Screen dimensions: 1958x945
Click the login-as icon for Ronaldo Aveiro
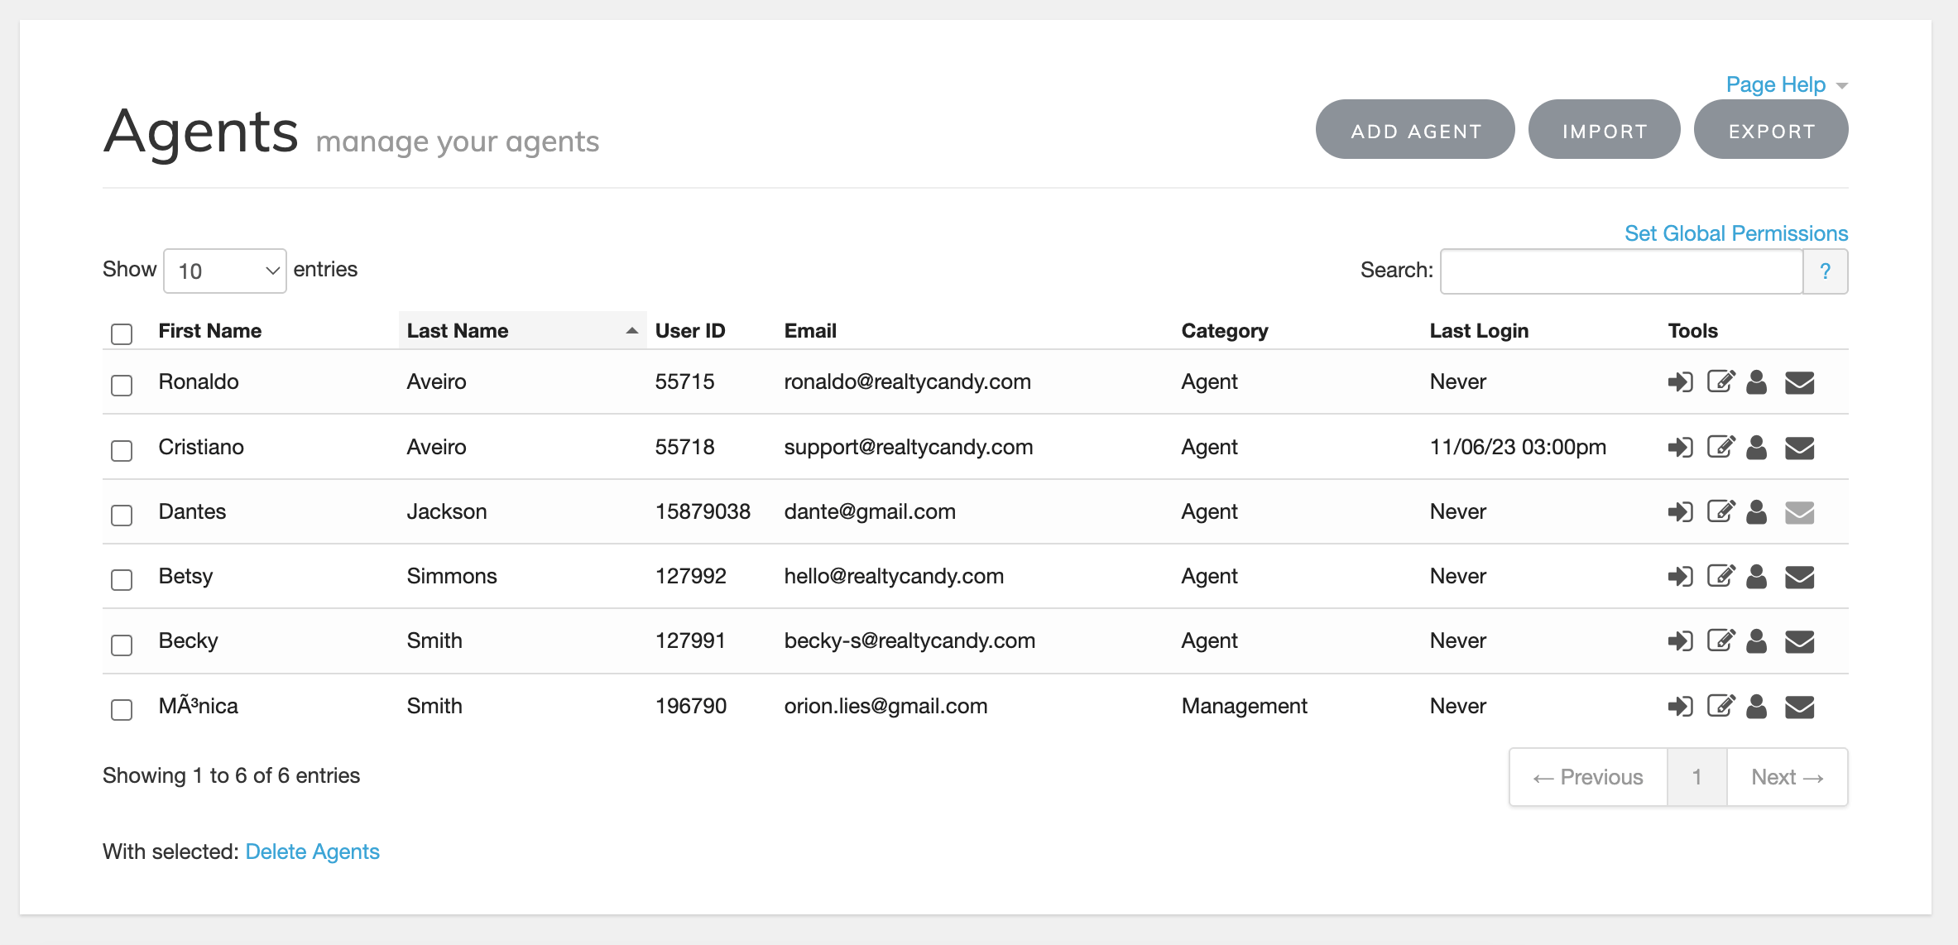[1680, 382]
